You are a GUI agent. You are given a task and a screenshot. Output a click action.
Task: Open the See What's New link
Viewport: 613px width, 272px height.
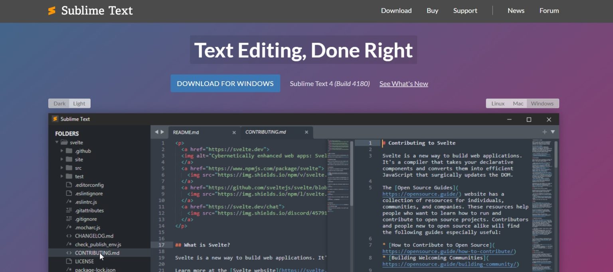(403, 84)
